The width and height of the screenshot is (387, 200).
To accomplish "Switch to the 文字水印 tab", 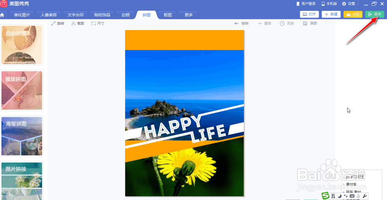I will [75, 15].
